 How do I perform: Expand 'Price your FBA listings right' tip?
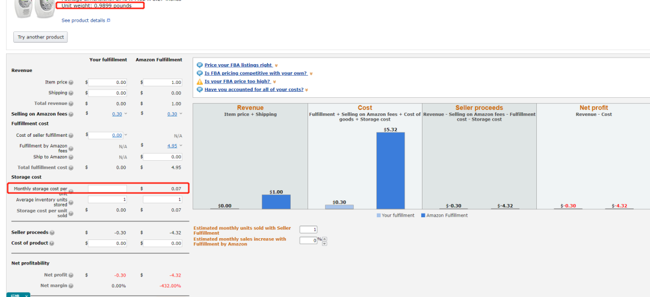(276, 65)
